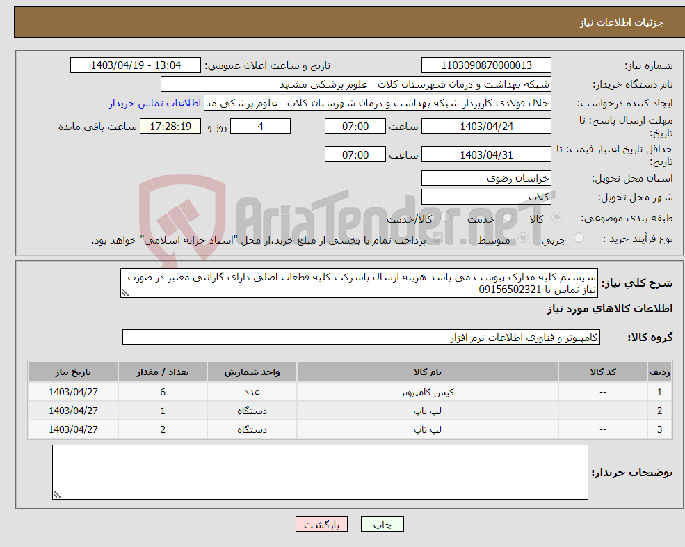Viewport: 685px width, 547px height.
Task: Click the delivery city field کلات
Action: [486, 197]
